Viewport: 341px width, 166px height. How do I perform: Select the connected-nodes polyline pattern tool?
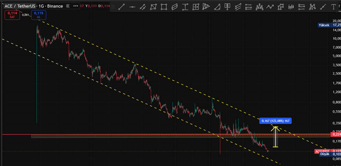[x=281, y=6]
